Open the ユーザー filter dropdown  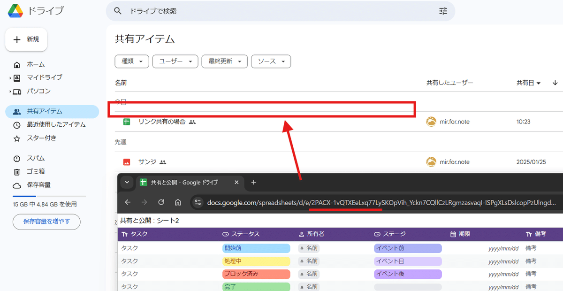point(175,61)
